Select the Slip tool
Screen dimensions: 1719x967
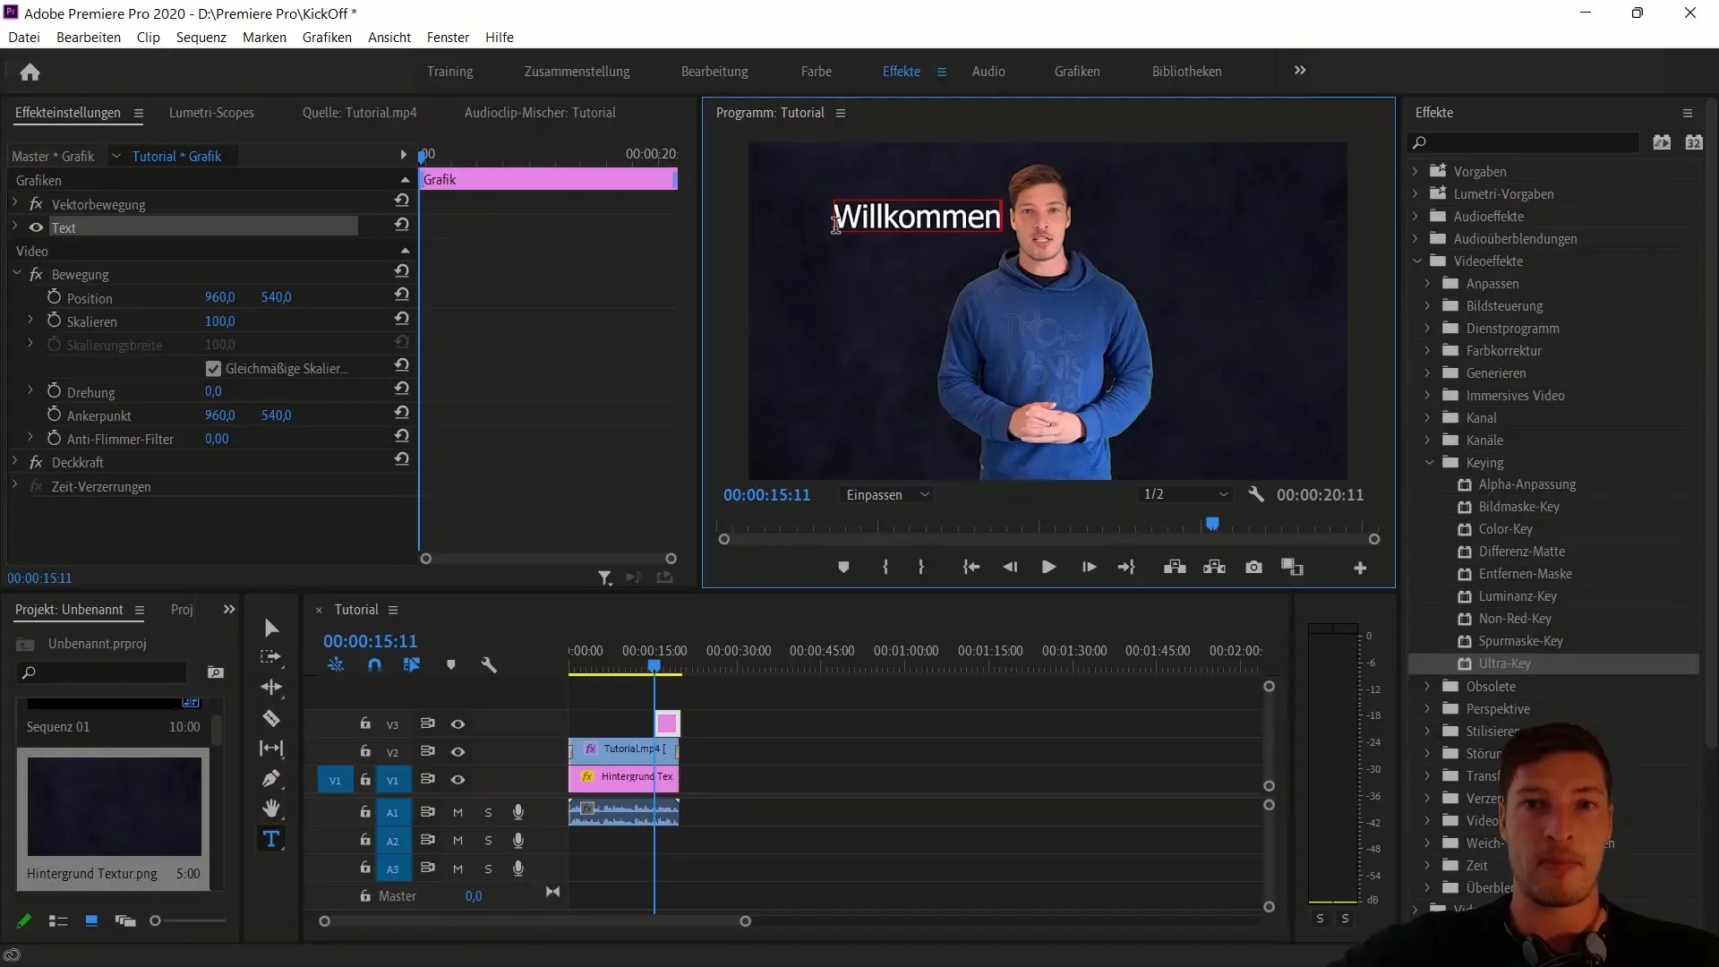coord(271,748)
